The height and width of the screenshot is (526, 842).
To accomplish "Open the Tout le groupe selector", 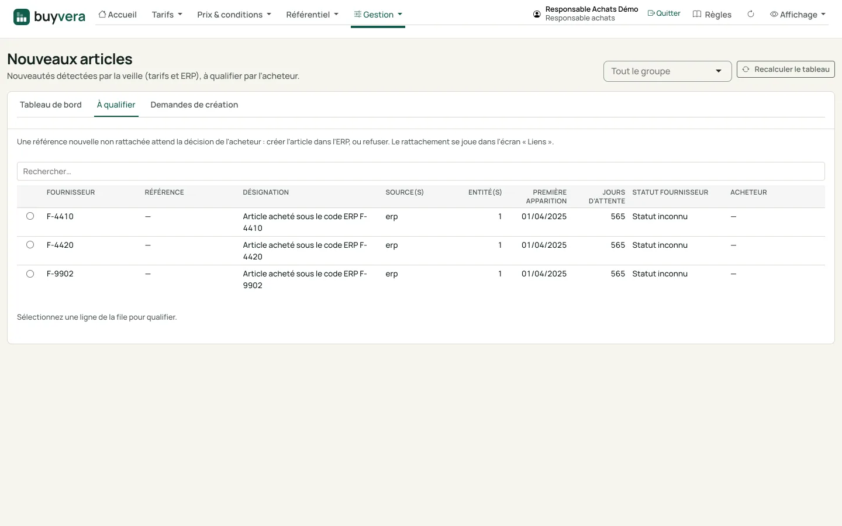I will (667, 71).
